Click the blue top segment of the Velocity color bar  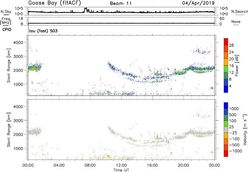click(226, 106)
